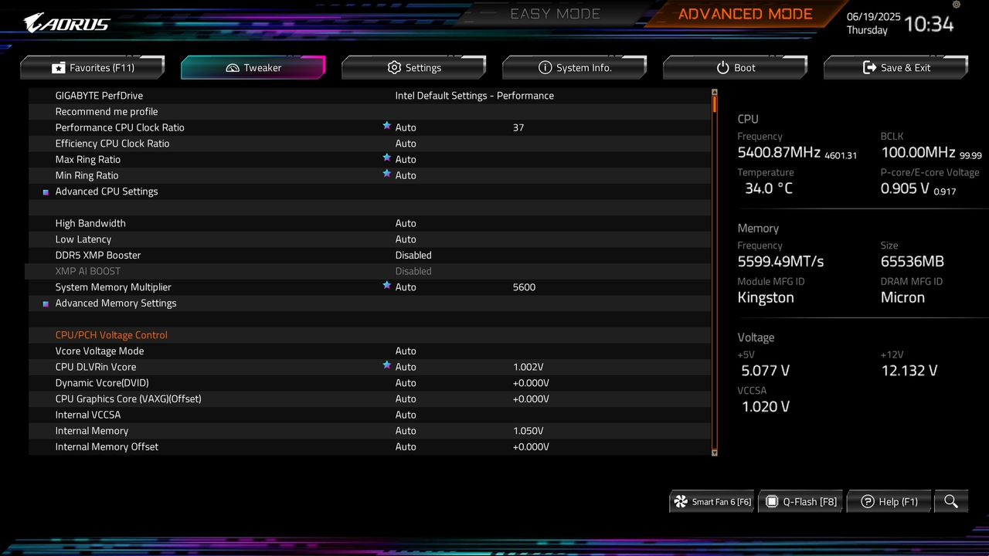Click the fan icon of Smart Fan 6
989x556 pixels.
click(681, 501)
